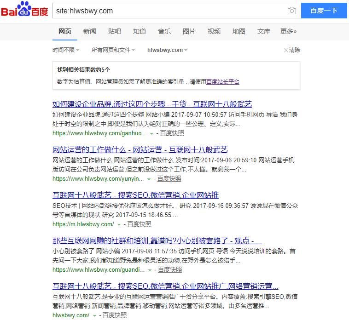Click snippet text starting SEO技术 | 网站内部链接优化
Screen dimensions: 349x320
[175, 210]
